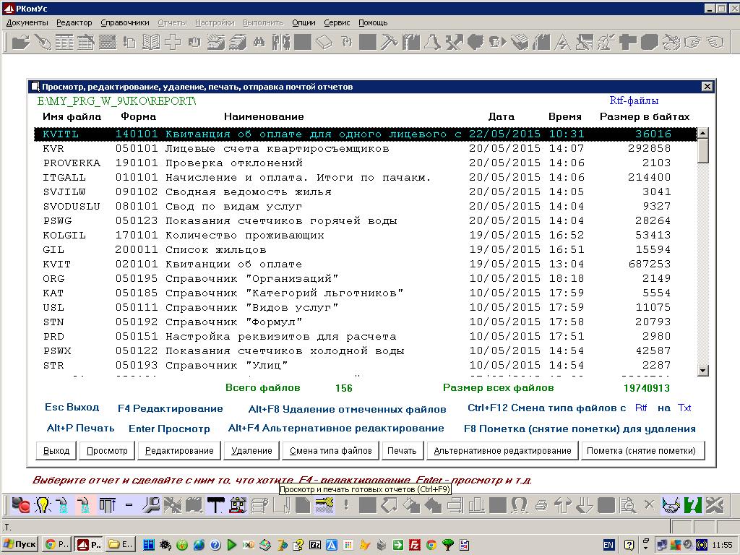Click the binoculars search icon

pos(259,42)
